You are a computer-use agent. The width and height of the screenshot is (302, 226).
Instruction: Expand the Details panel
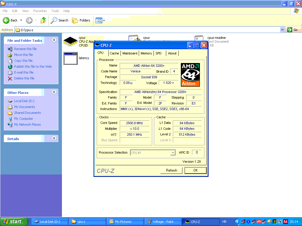tap(54, 139)
